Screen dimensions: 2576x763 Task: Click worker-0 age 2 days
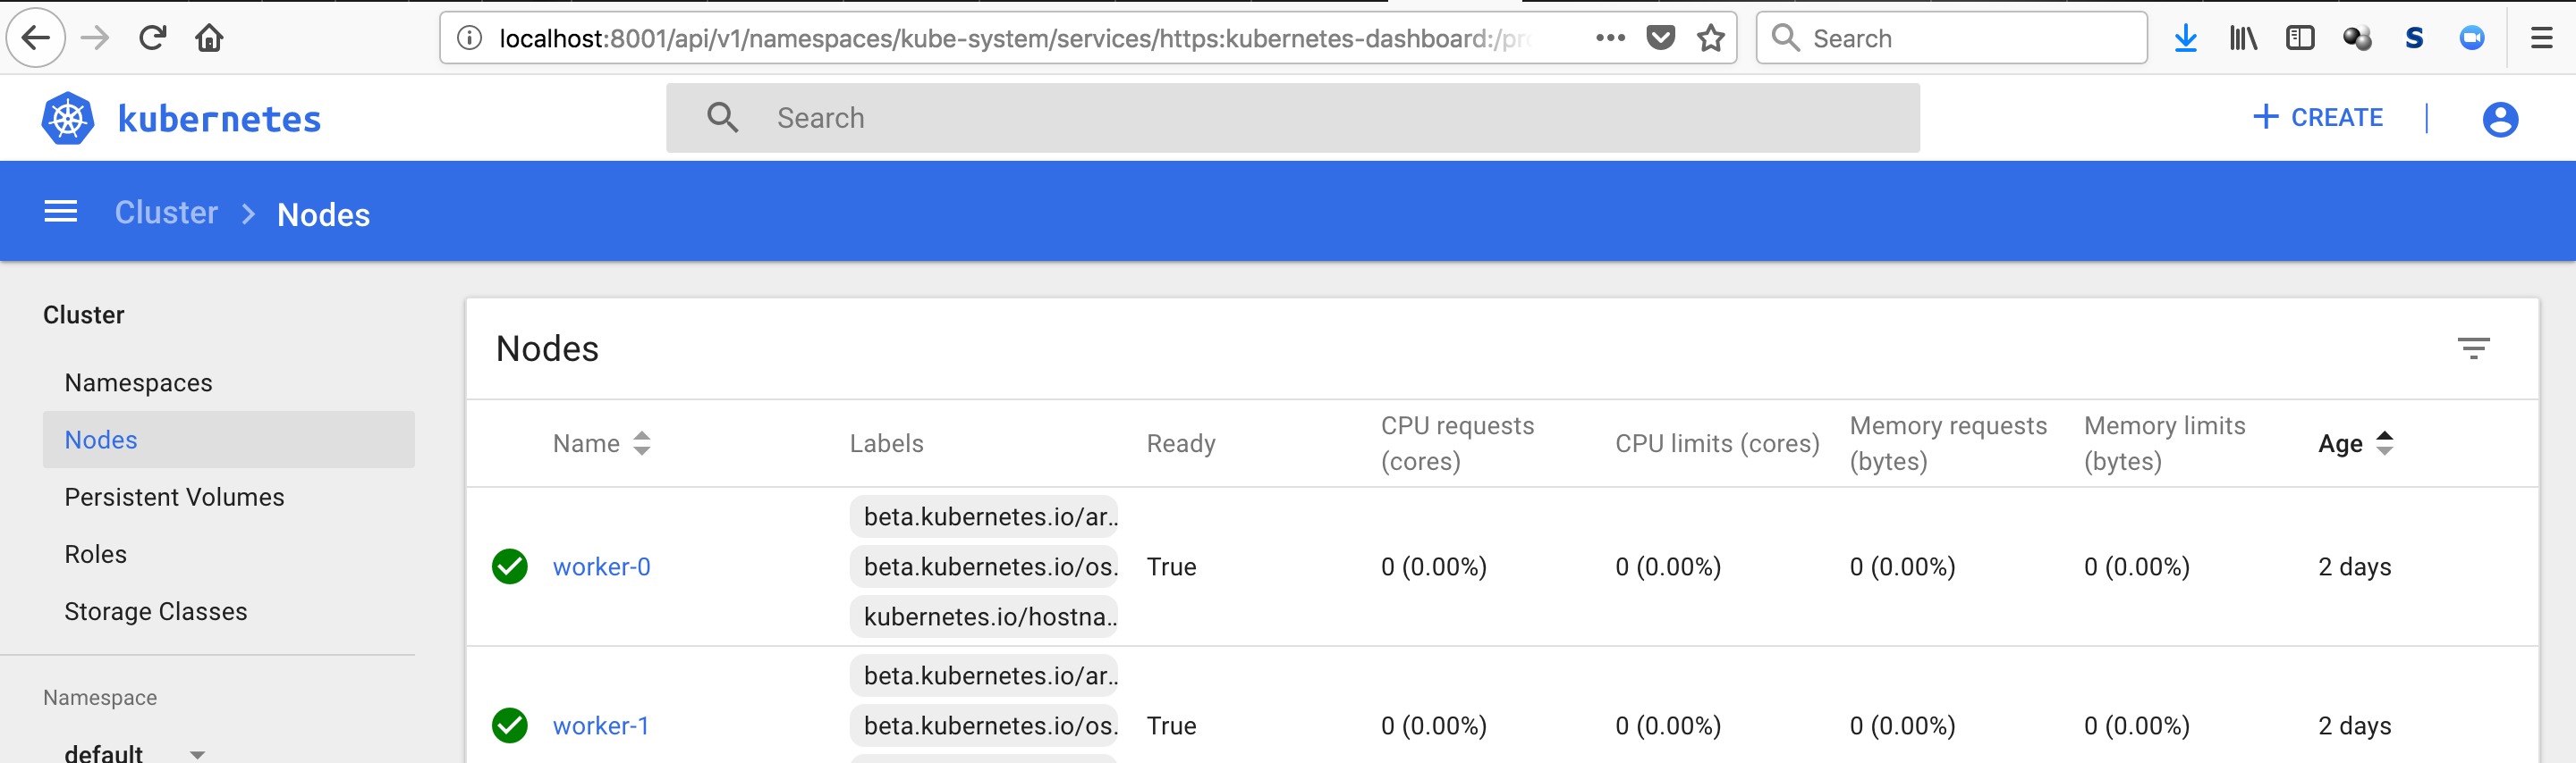2354,566
